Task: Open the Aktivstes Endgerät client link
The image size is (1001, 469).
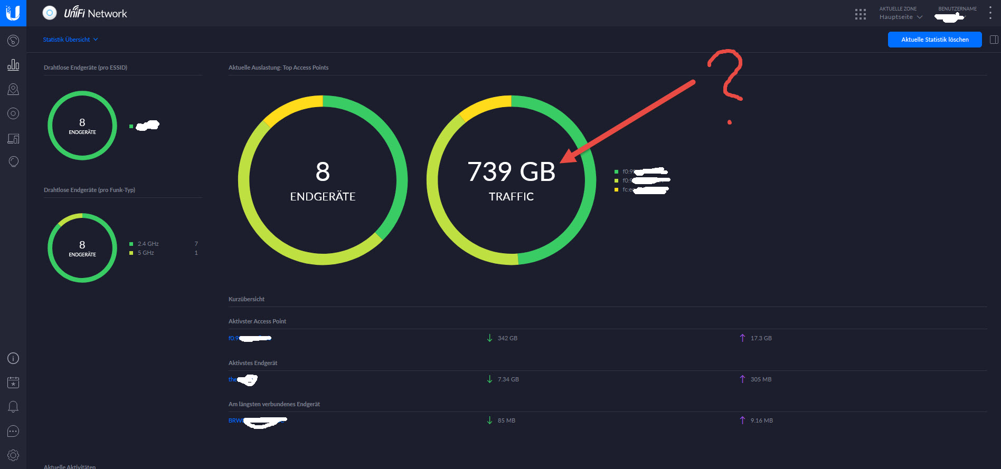Action: click(x=243, y=379)
